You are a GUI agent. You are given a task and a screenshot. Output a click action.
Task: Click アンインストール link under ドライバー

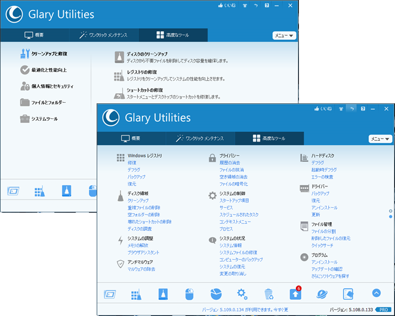[325, 207]
